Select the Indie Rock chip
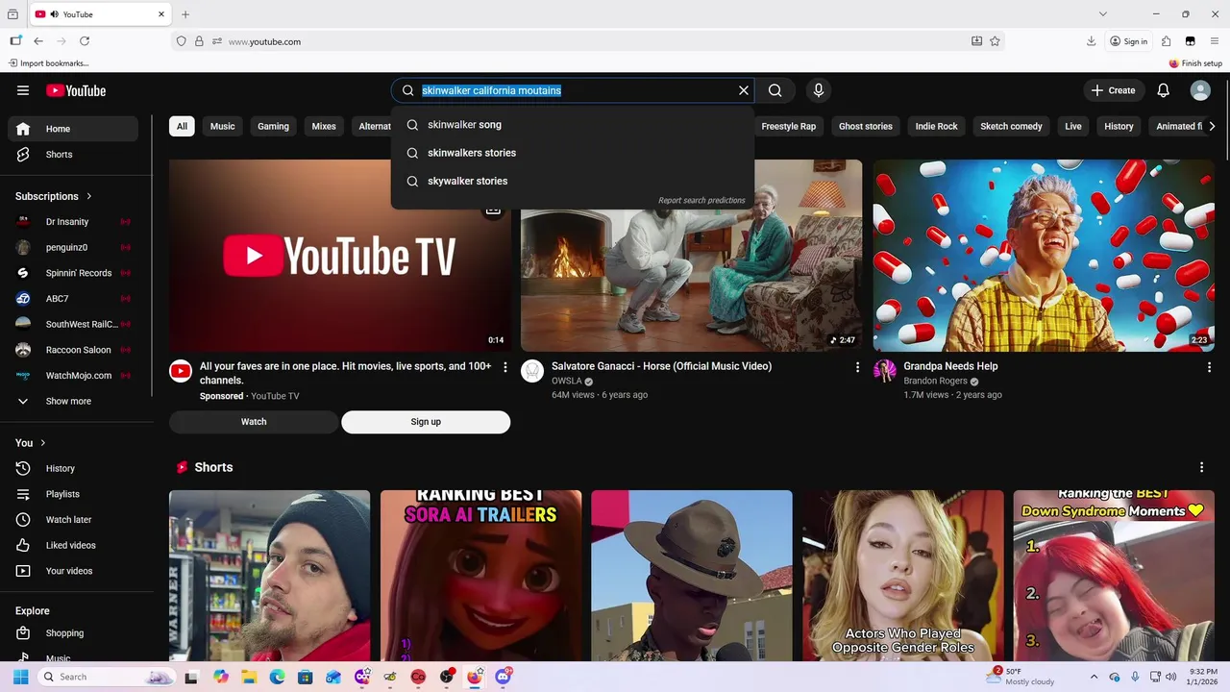 [937, 126]
